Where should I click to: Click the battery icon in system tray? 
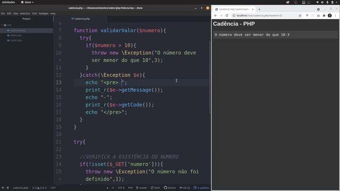click(332, 2)
